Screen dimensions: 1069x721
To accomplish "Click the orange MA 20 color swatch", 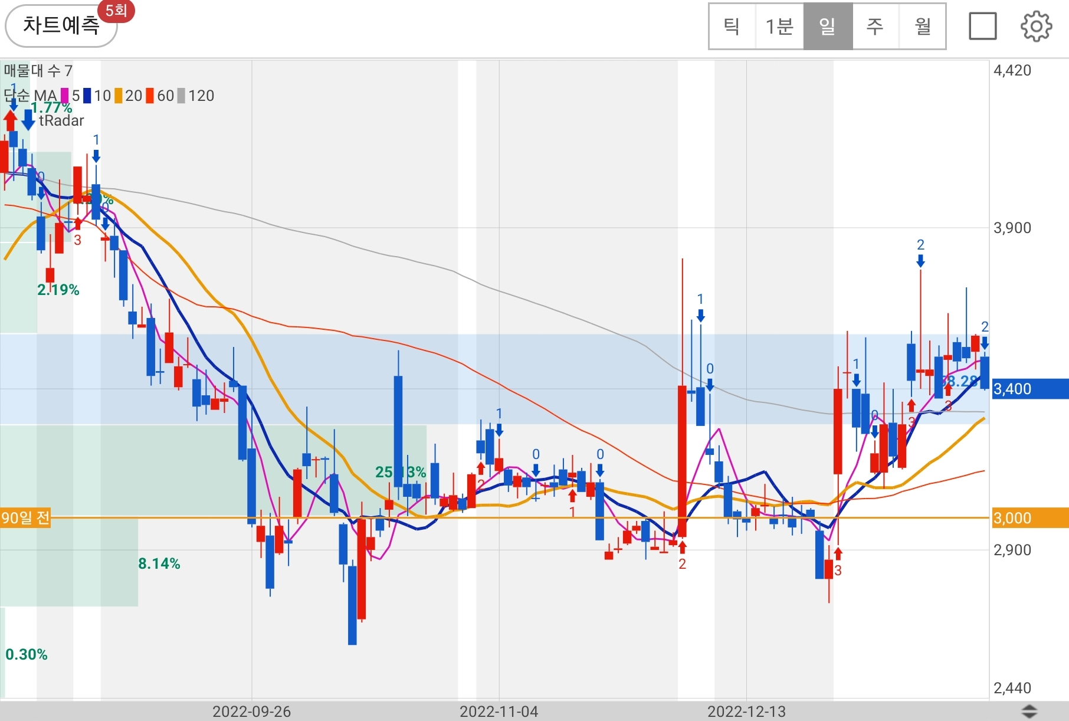I will 119,96.
